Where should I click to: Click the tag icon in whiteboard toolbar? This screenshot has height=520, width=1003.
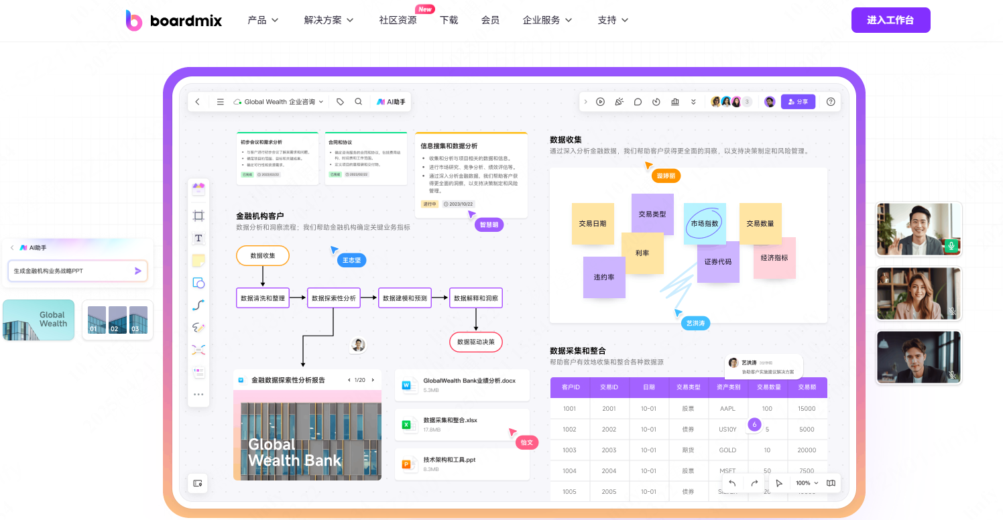pos(340,102)
